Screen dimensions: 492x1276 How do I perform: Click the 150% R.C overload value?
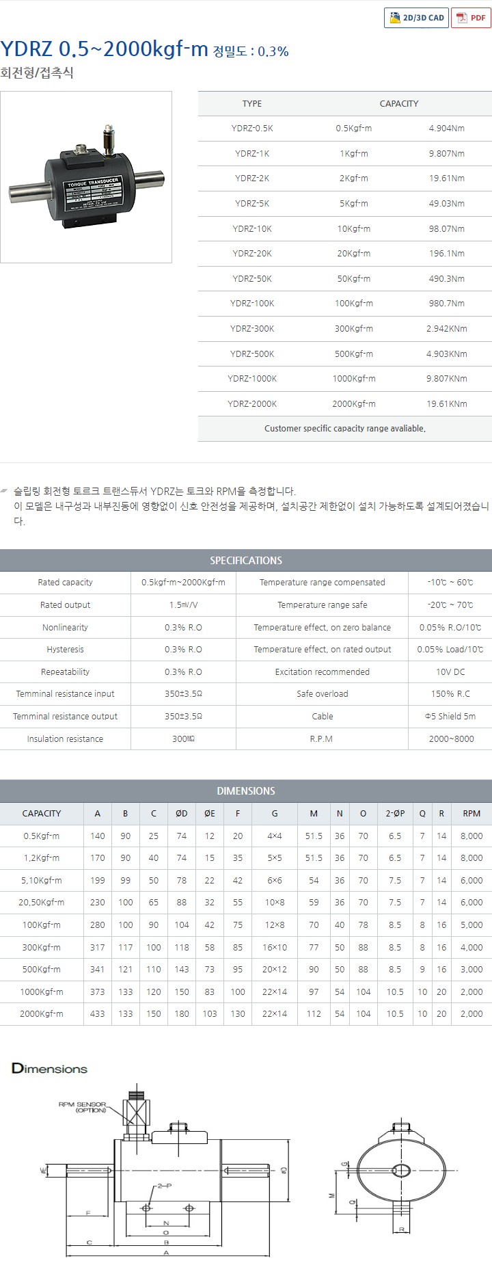click(450, 694)
